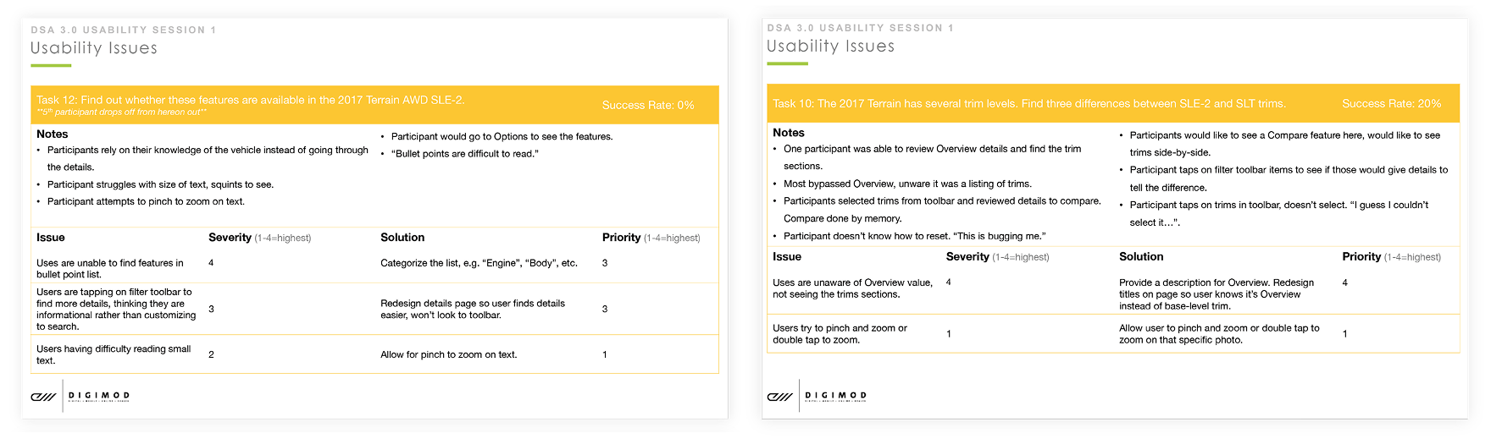Click the DIGIMOD wordmark on left slide
Screen dimensions: 1491x444
[99, 396]
